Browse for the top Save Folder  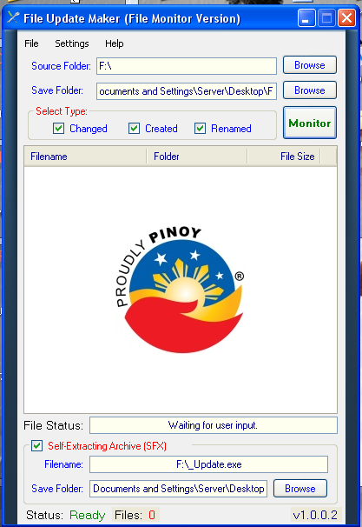click(310, 90)
